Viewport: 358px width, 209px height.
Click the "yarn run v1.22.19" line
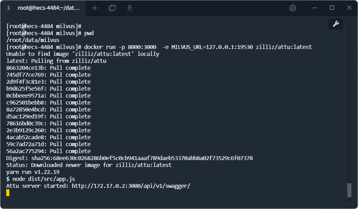click(x=33, y=172)
